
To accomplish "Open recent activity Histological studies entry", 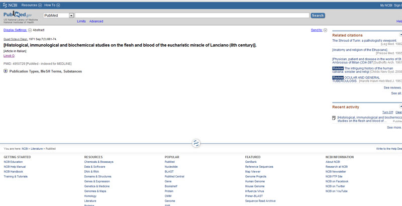I will (x=370, y=119).
